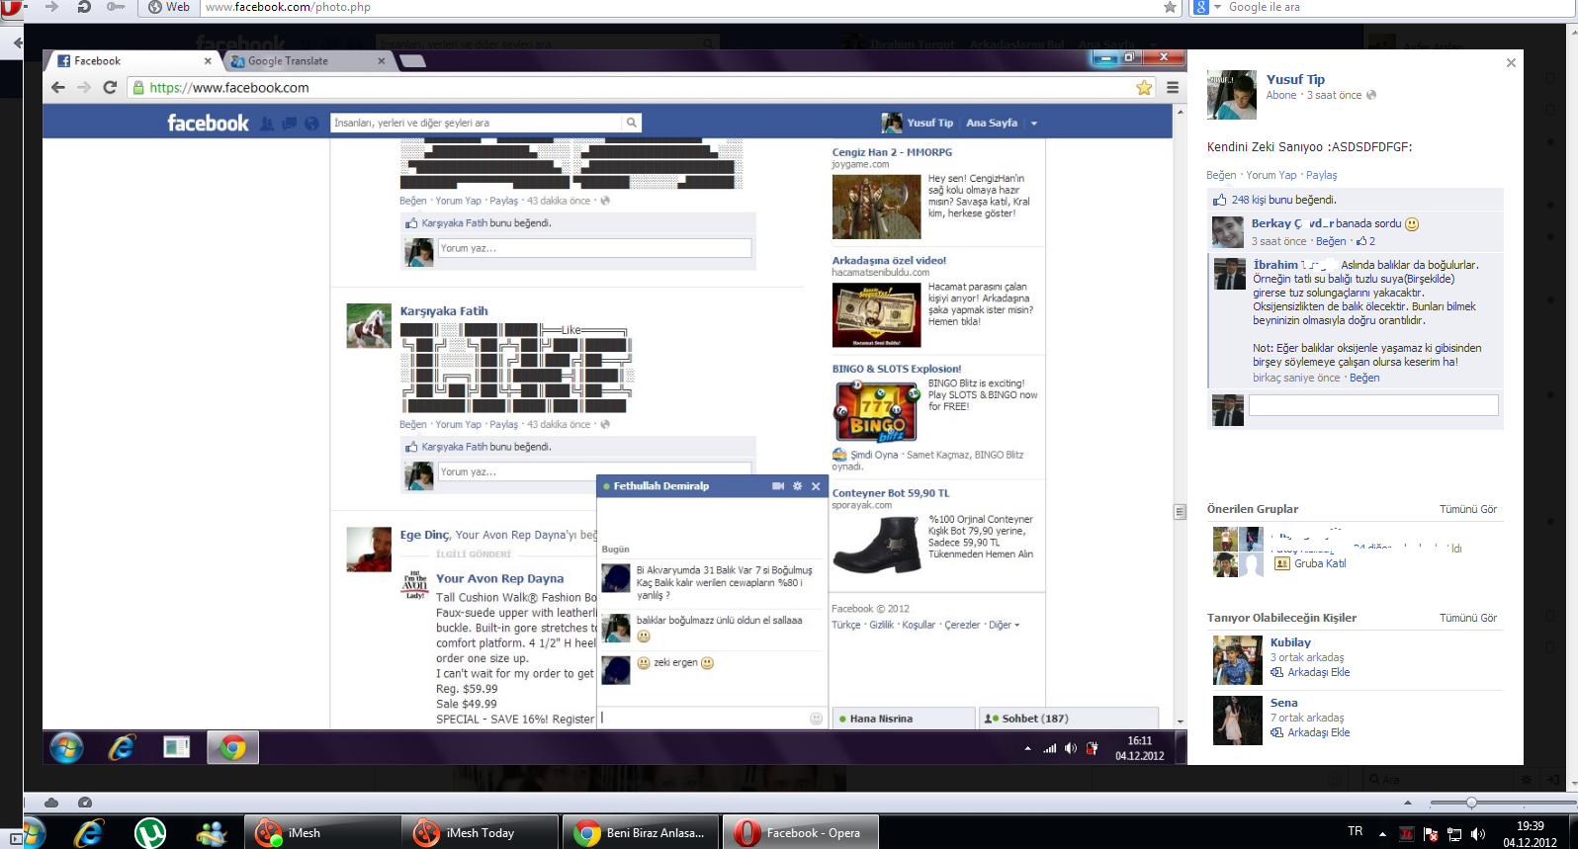The width and height of the screenshot is (1578, 849).
Task: Click Tümünü Gör for Önerilen Gruplar
Action: point(1468,509)
